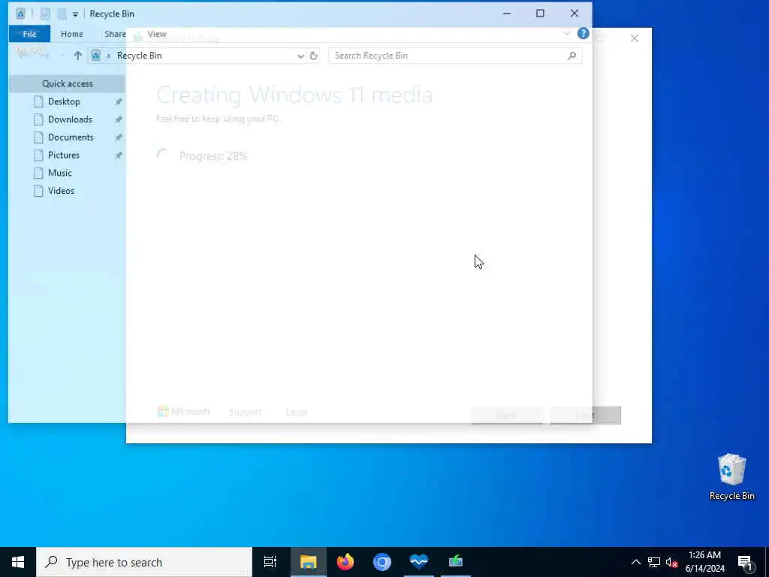769x577 pixels.
Task: Open Task View from the taskbar
Action: 270,562
